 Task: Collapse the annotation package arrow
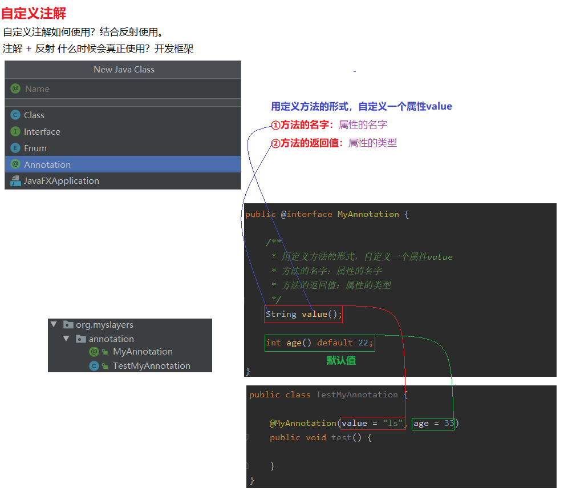tap(66, 339)
